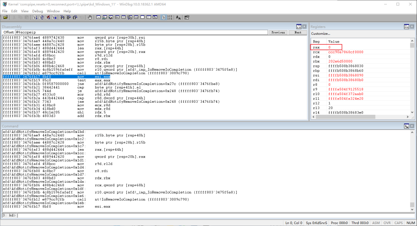Image resolution: width=417 pixels, height=226 pixels.
Task: Select the Step Over toolbar icon
Action: [x=69, y=17]
